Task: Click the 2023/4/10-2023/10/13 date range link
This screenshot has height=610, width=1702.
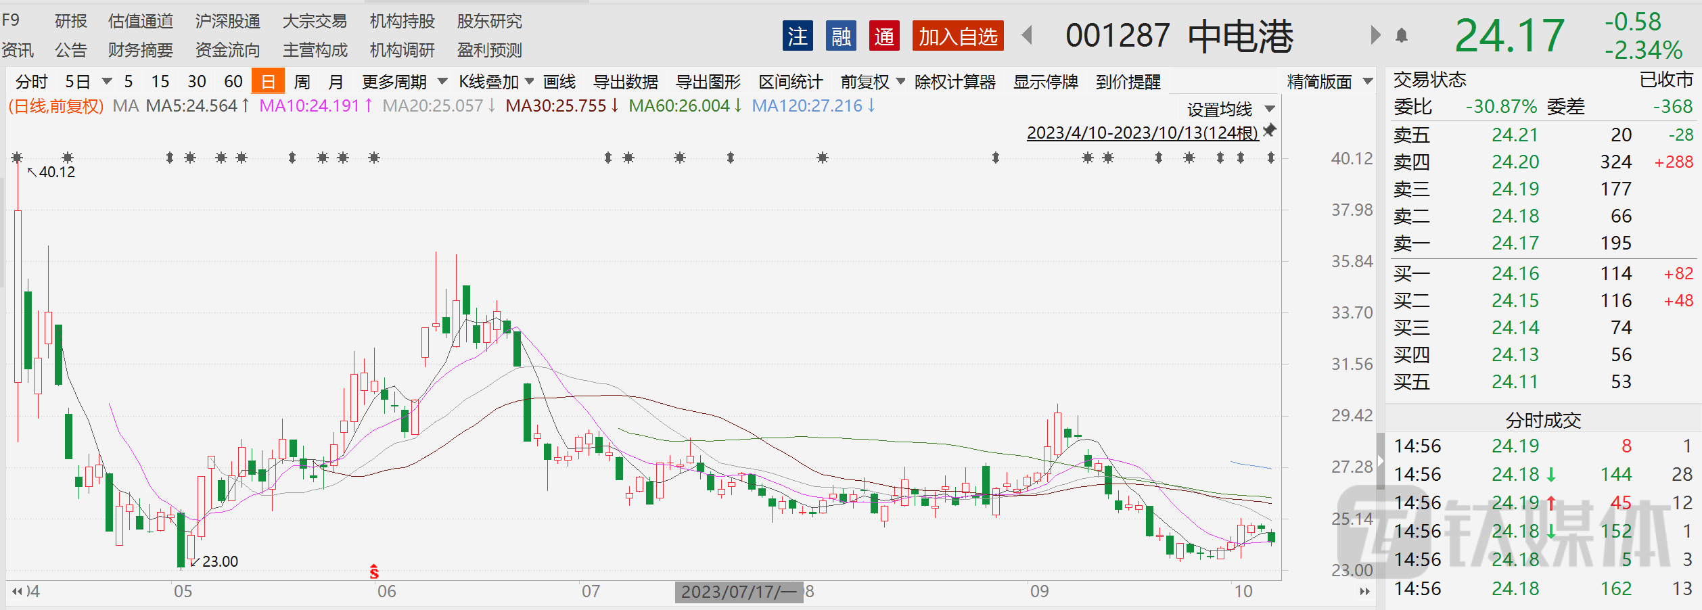Action: tap(1142, 133)
